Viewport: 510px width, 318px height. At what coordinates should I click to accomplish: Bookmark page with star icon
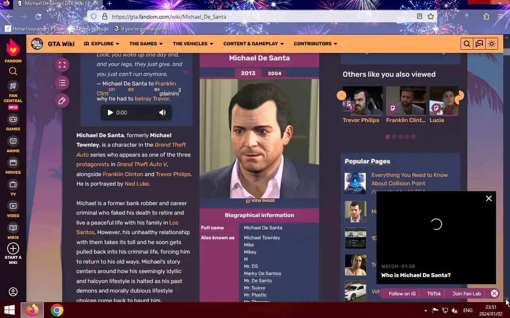(431, 17)
